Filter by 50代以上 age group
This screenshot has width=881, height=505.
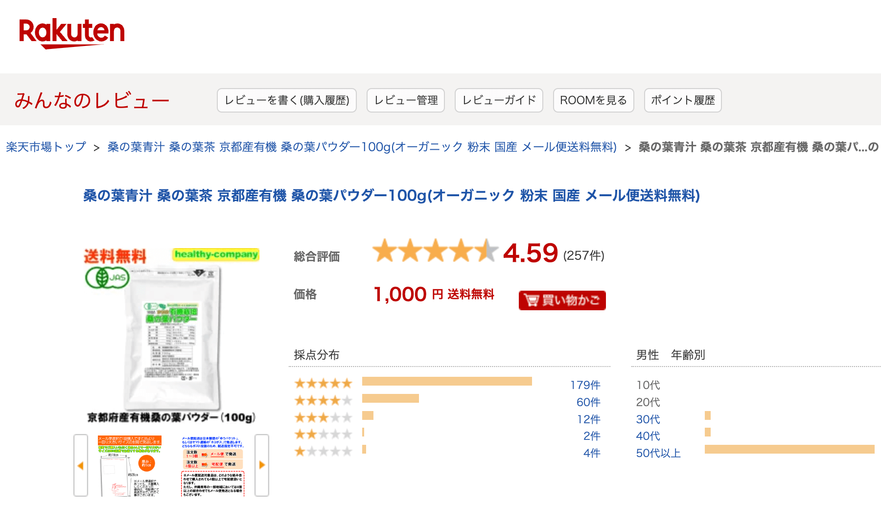[x=658, y=453]
